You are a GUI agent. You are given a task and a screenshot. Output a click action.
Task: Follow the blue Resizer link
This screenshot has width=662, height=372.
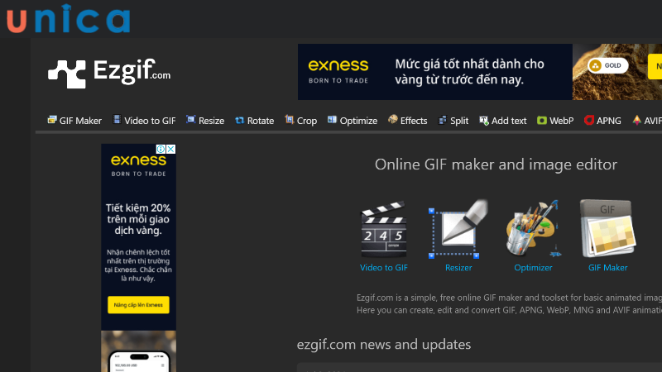(458, 267)
